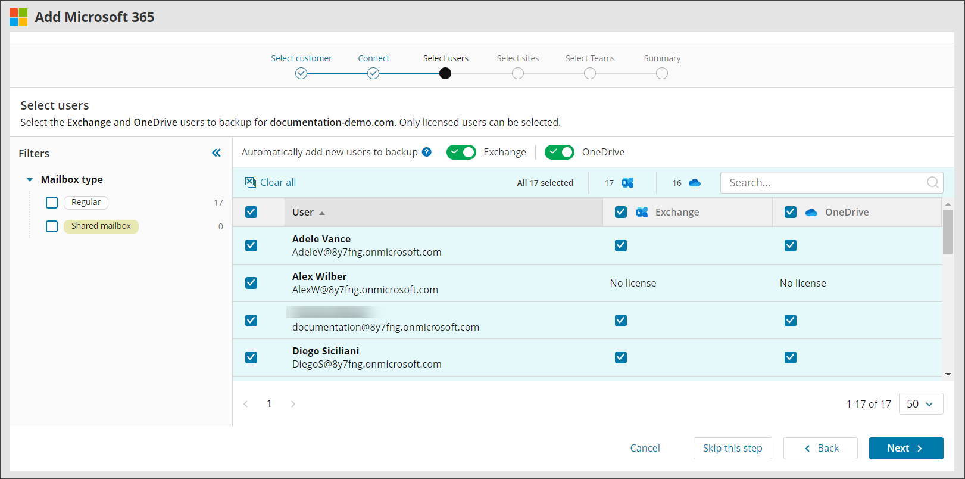Open the page size dropdown showing 50
This screenshot has height=479, width=965.
coord(920,404)
